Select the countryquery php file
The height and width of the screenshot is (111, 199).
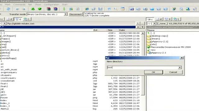click(8, 78)
